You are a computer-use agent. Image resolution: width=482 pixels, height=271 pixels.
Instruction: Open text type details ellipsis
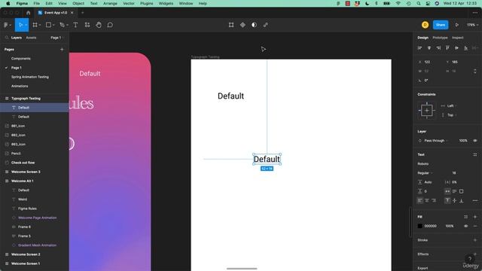(x=475, y=201)
